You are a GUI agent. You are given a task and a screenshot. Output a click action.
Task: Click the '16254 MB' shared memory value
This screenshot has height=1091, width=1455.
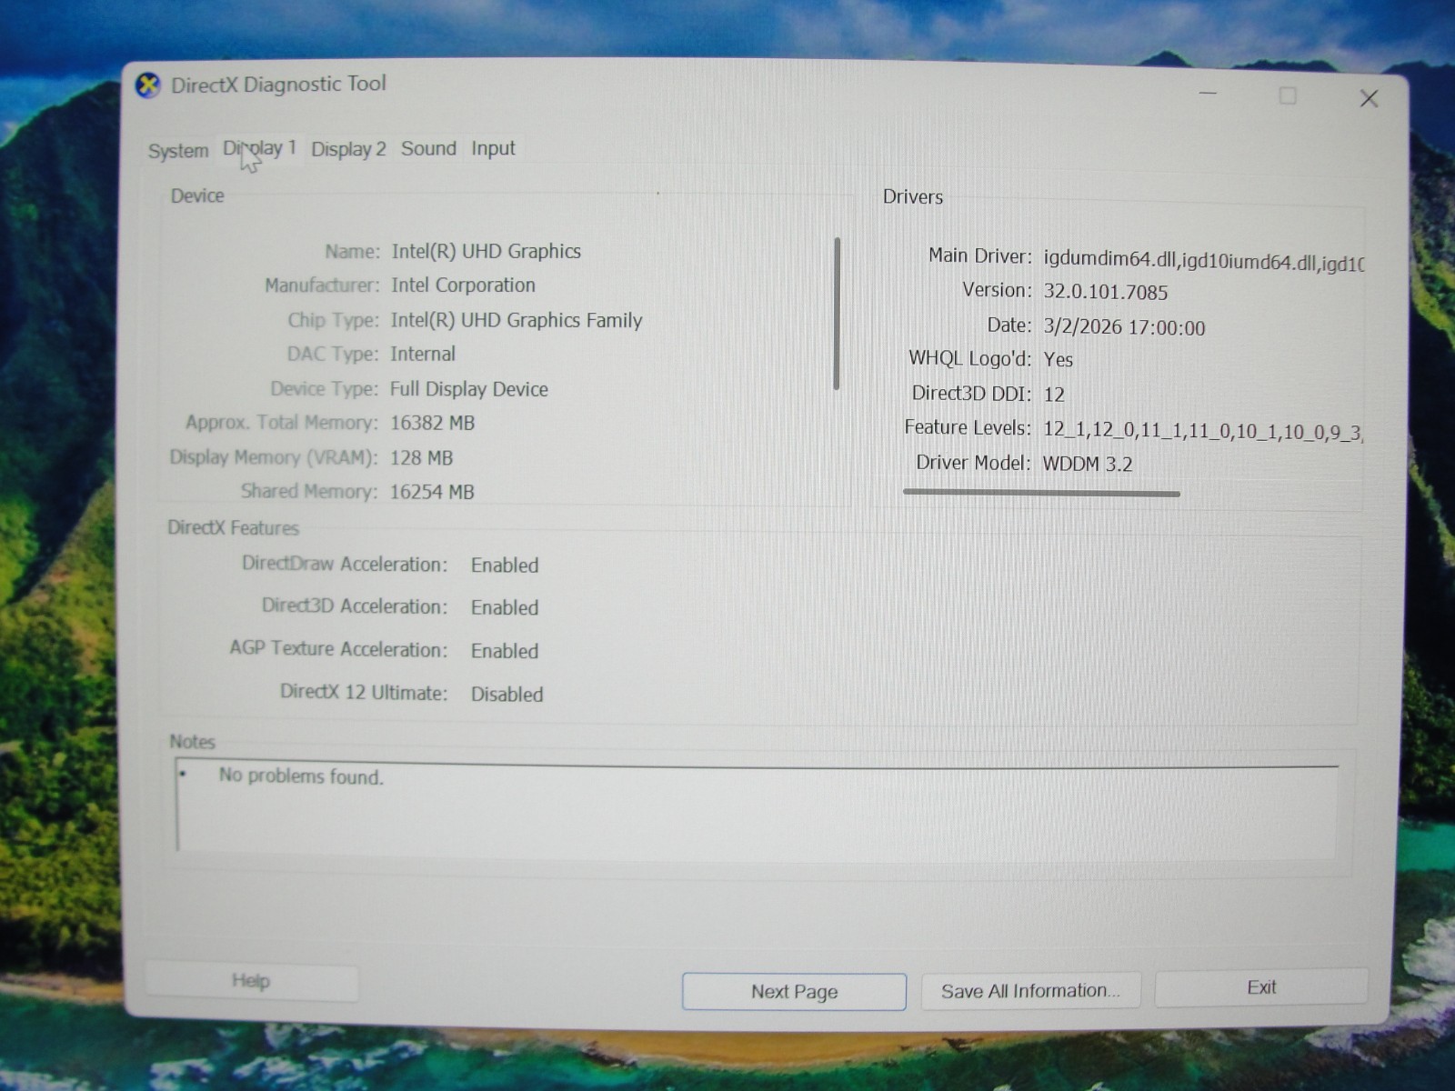432,492
